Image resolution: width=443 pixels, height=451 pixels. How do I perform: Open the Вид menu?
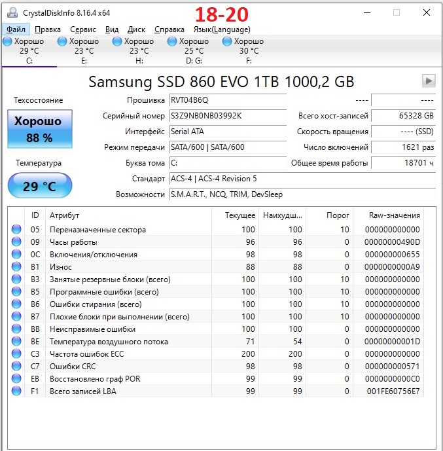click(x=112, y=29)
